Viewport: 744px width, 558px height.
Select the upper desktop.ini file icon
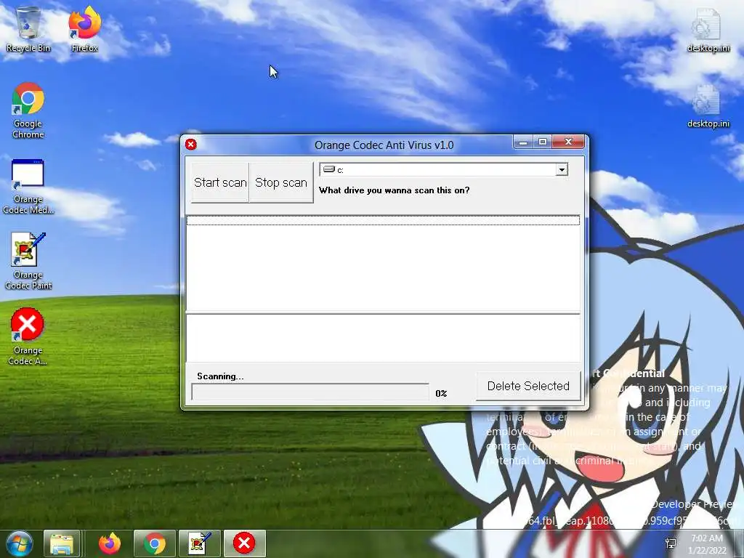coord(708,29)
